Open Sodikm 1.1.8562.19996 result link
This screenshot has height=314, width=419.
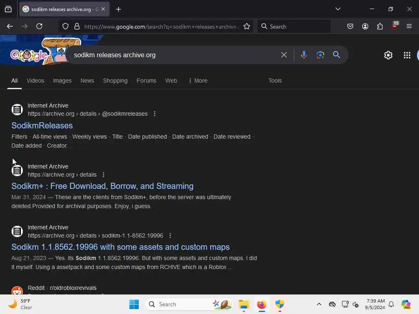click(121, 247)
